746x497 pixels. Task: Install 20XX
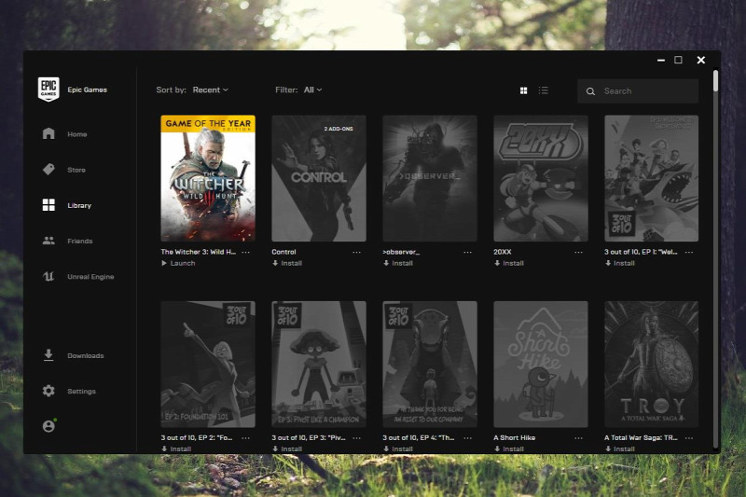(x=509, y=263)
